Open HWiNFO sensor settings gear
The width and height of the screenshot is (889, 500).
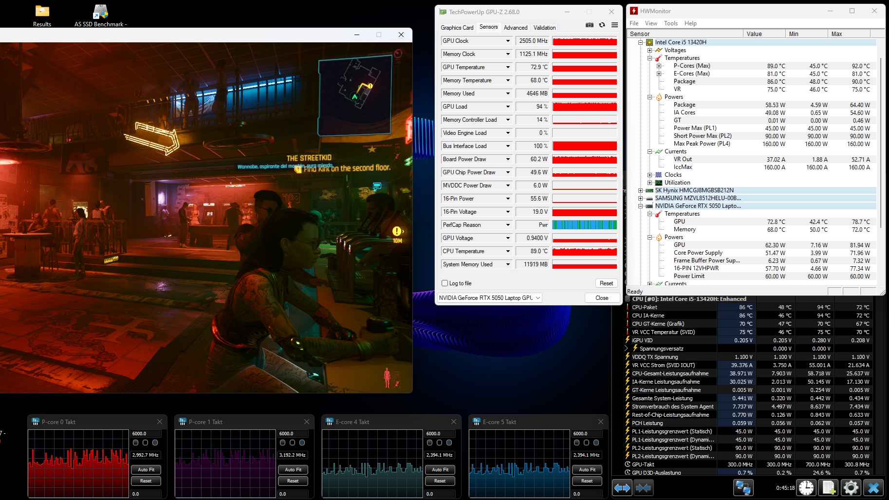pos(851,487)
